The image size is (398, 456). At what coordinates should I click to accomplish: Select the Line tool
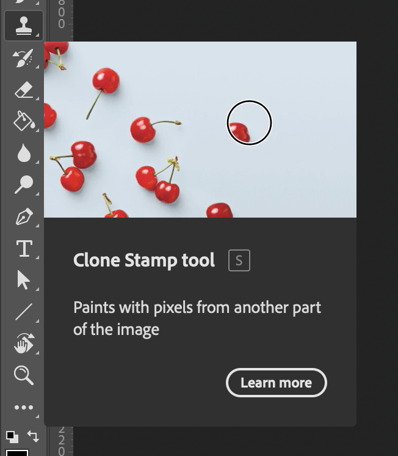(x=23, y=312)
